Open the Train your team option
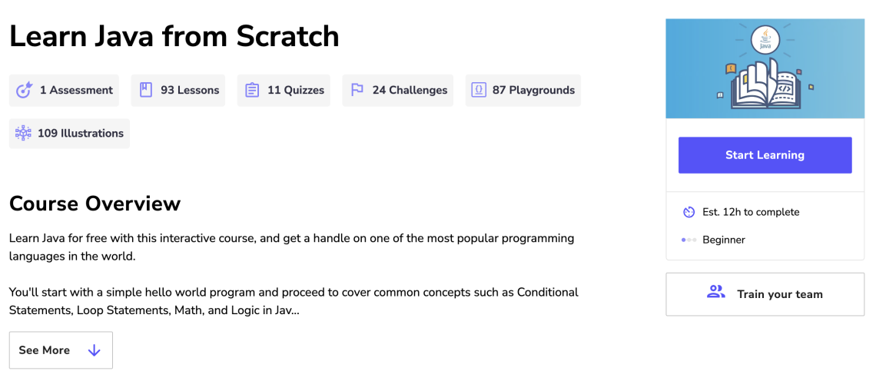 click(765, 294)
